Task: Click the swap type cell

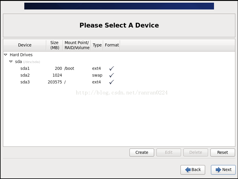Action: point(97,75)
